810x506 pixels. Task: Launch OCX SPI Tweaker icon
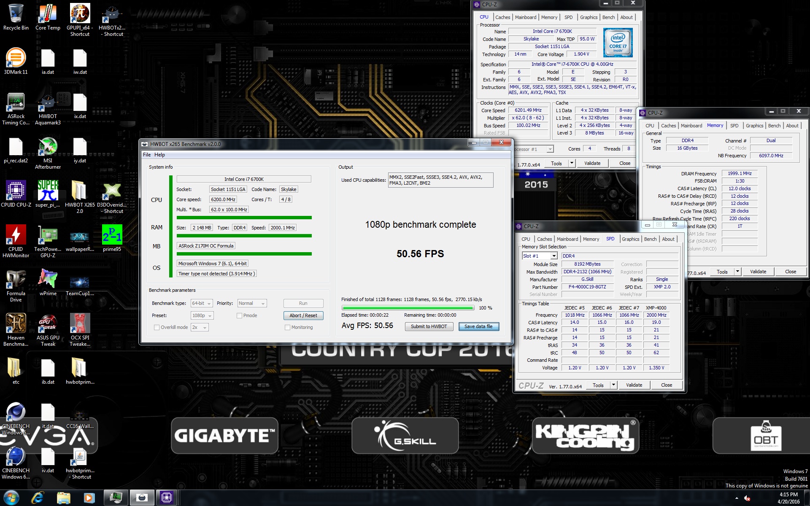point(80,330)
